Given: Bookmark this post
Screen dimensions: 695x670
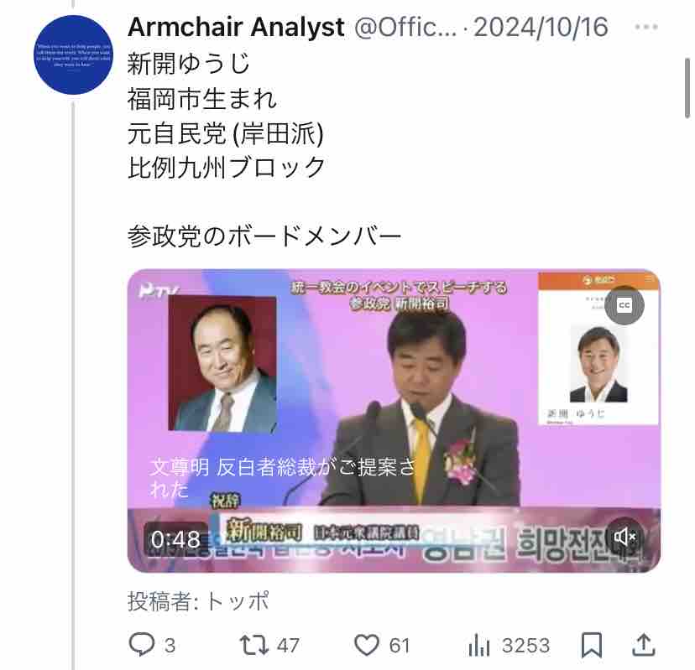Looking at the screenshot, I should [x=592, y=645].
